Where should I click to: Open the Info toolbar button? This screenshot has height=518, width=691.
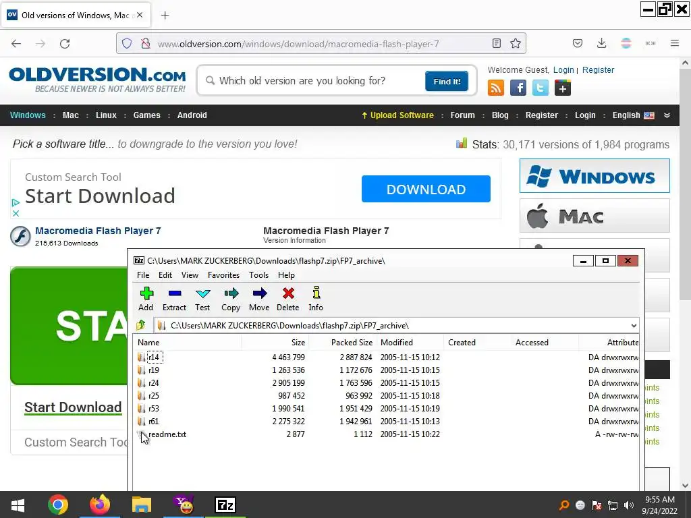pos(316,299)
